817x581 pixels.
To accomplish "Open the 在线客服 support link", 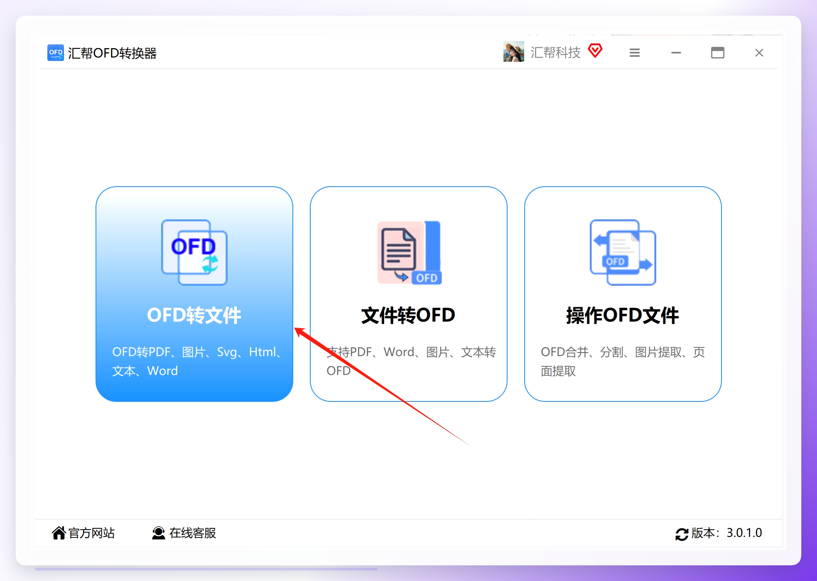I will pyautogui.click(x=193, y=533).
